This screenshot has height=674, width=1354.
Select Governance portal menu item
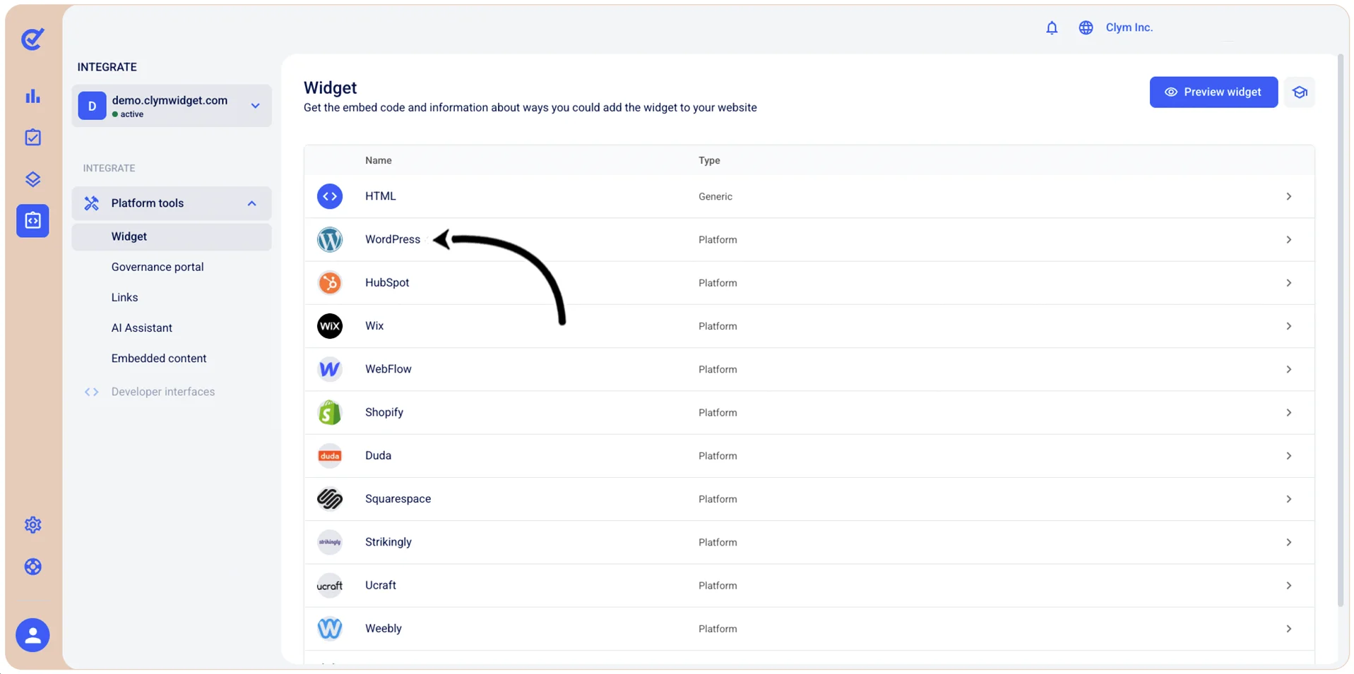click(158, 267)
